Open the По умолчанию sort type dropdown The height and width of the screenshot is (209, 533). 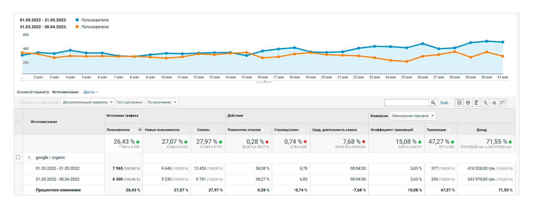pyautogui.click(x=162, y=102)
